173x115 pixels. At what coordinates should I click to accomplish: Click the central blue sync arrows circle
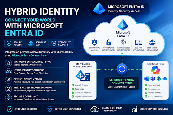point(122,69)
